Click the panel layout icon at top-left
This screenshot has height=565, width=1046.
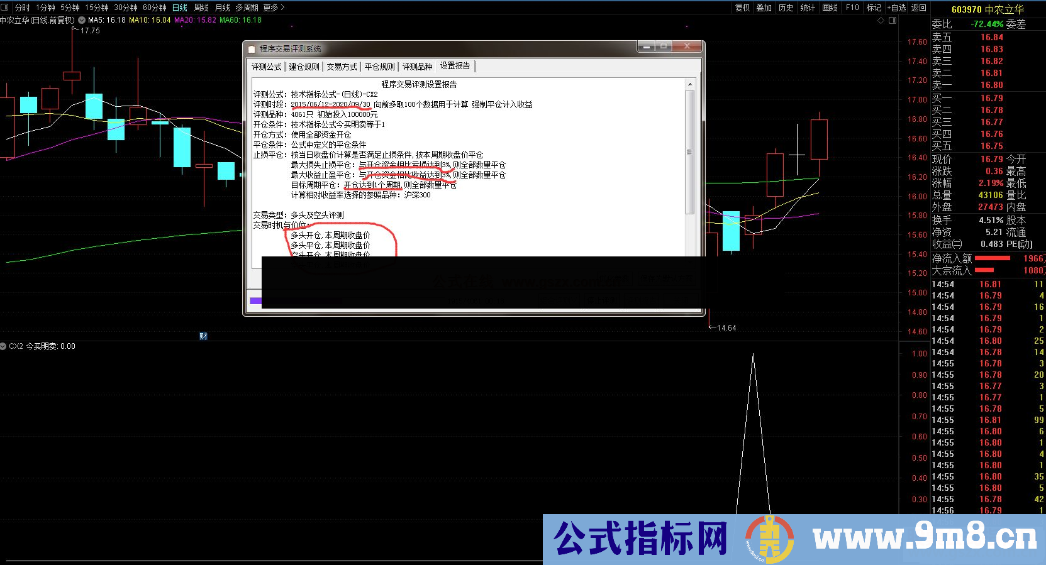(x=5, y=8)
